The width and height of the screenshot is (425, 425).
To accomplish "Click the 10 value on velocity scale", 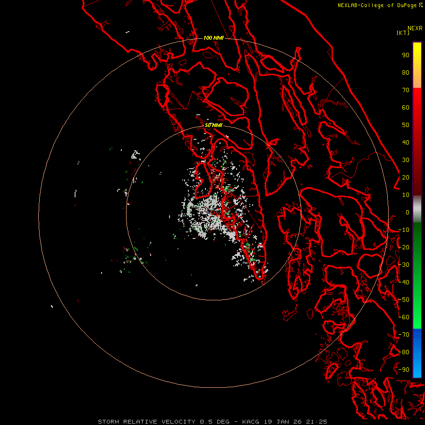I will [406, 195].
